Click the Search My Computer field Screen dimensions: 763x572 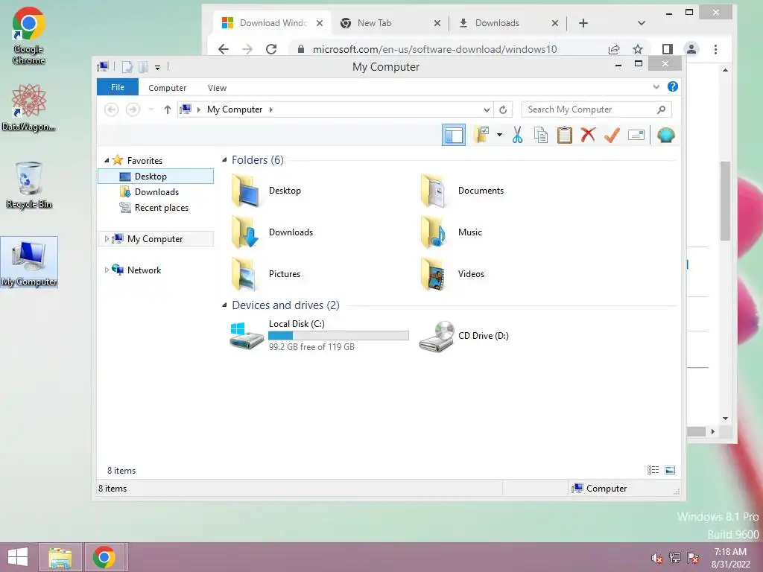(596, 109)
